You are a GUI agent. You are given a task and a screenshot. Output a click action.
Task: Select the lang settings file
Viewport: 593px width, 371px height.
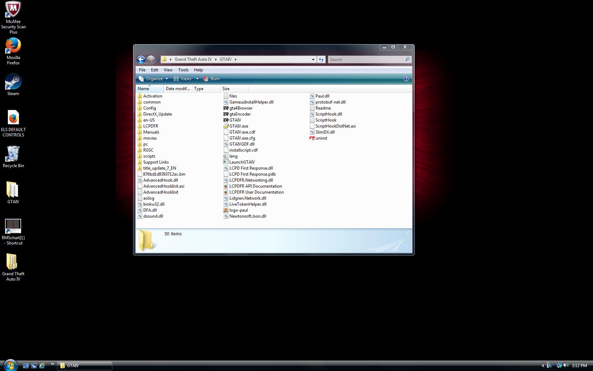click(230, 156)
